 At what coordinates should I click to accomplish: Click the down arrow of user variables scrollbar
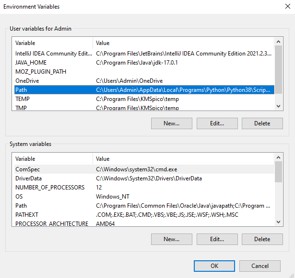pos(278,106)
